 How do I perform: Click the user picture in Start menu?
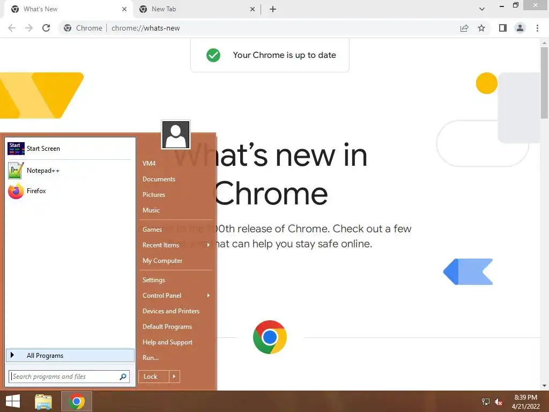tap(176, 135)
